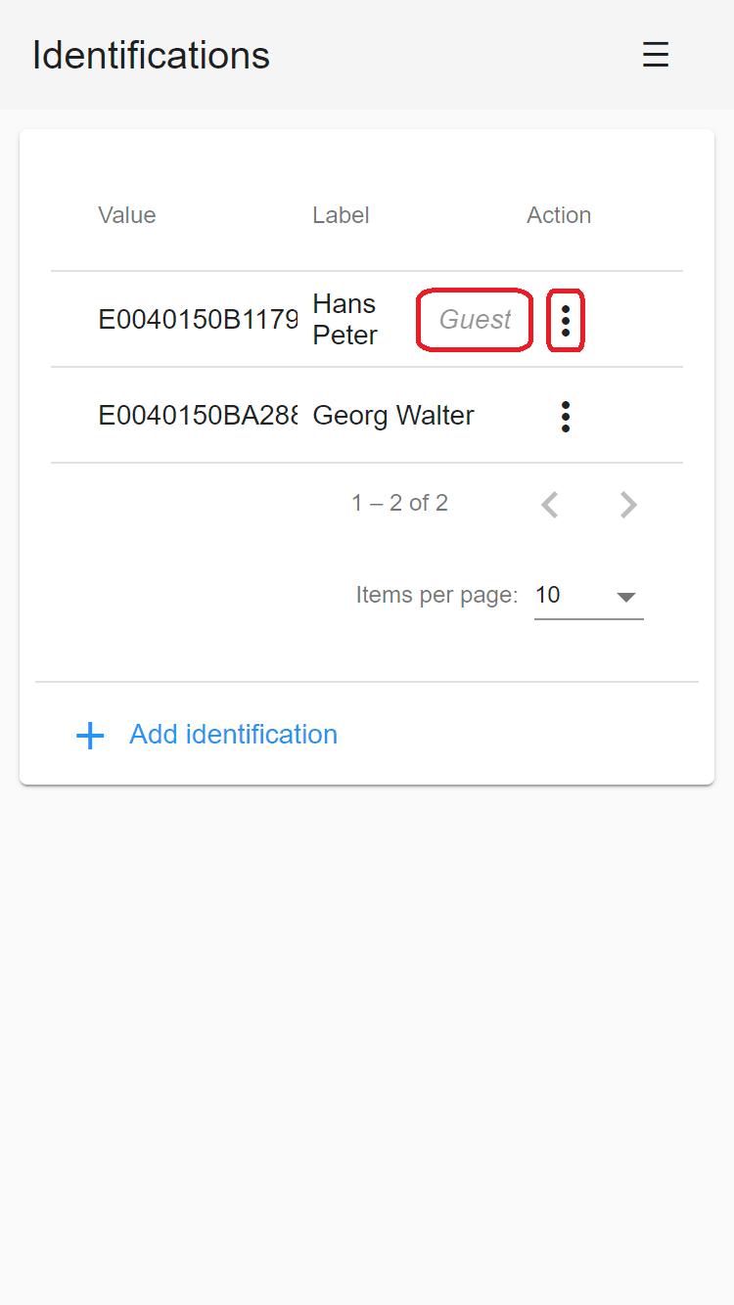Click the Value column header
This screenshot has width=734, height=1305.
[x=127, y=215]
